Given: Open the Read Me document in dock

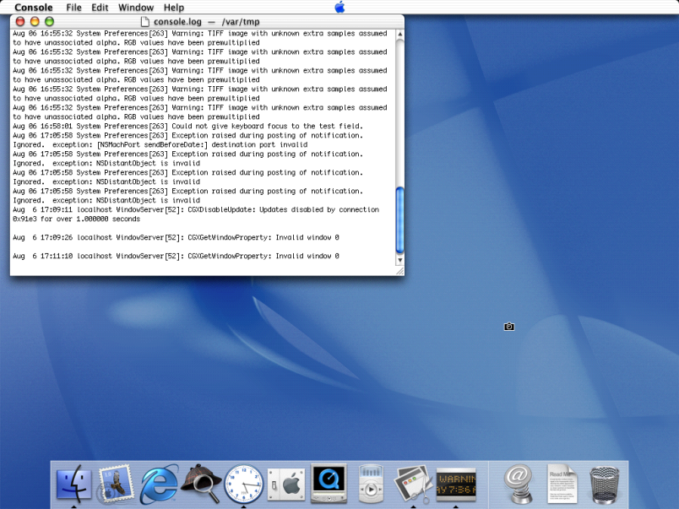Looking at the screenshot, I should (562, 484).
